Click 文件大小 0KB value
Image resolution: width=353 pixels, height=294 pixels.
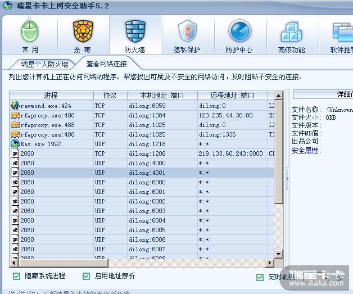click(x=331, y=117)
